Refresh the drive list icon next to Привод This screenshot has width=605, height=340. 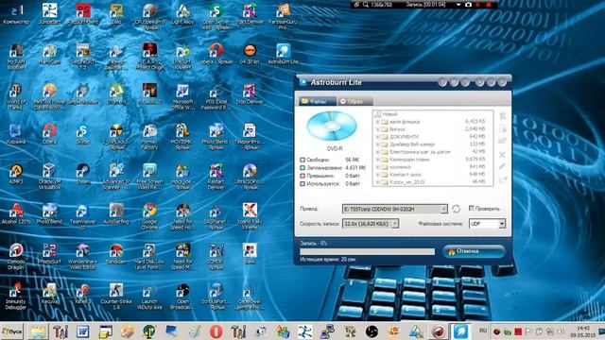pyautogui.click(x=456, y=209)
